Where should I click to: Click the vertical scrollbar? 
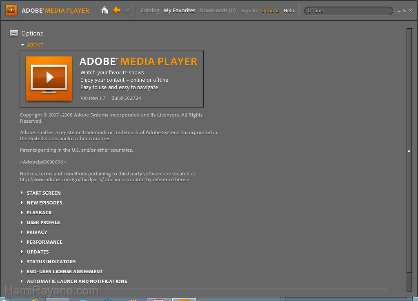point(409,150)
